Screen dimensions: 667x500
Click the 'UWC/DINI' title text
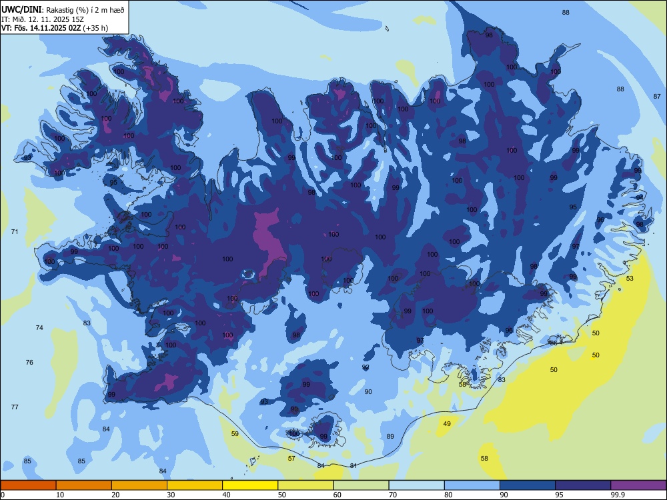(x=22, y=10)
